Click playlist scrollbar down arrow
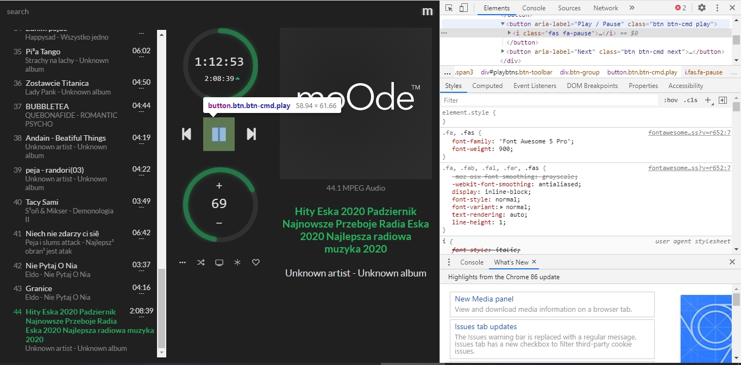741x365 pixels. point(161,353)
